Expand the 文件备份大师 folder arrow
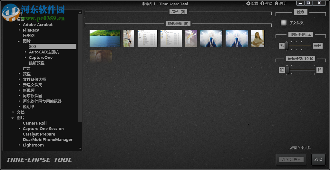 coord(19,79)
